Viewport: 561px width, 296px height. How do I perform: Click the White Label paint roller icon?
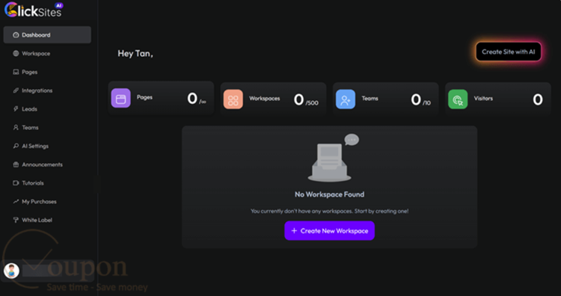(16, 221)
